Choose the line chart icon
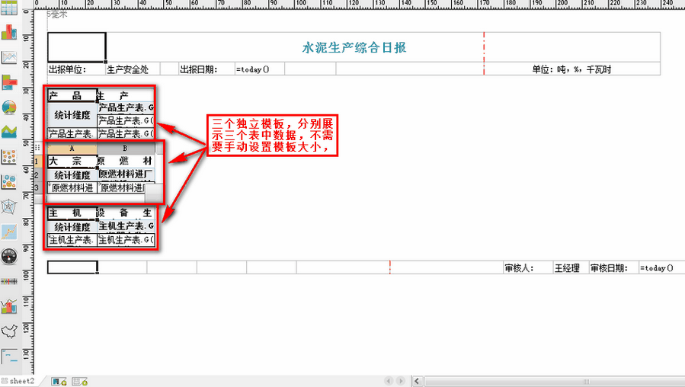The height and width of the screenshot is (387, 685). pyautogui.click(x=8, y=57)
